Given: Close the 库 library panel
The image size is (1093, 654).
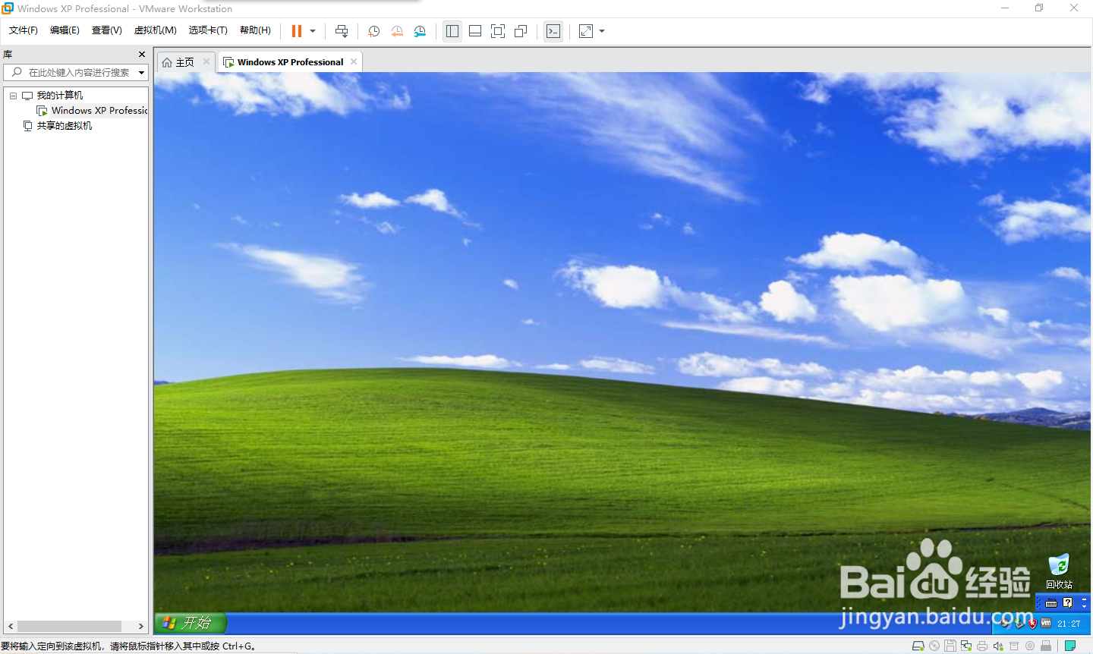Looking at the screenshot, I should point(142,55).
